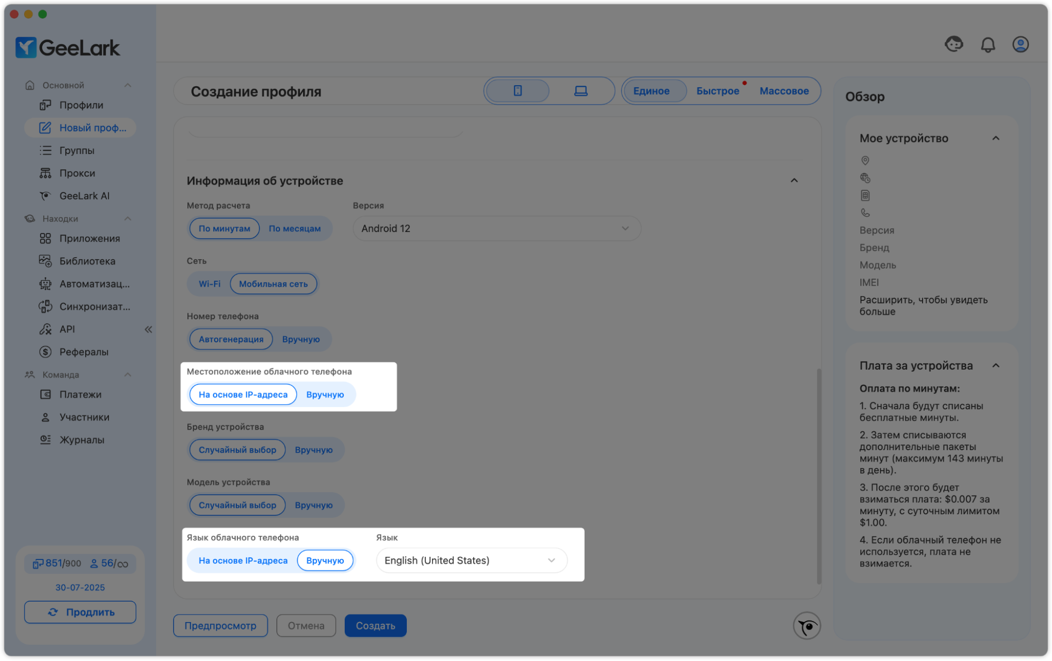Viewport: 1052px width, 661px height.
Task: Open the Android 12 version dropdown
Action: [x=496, y=229]
